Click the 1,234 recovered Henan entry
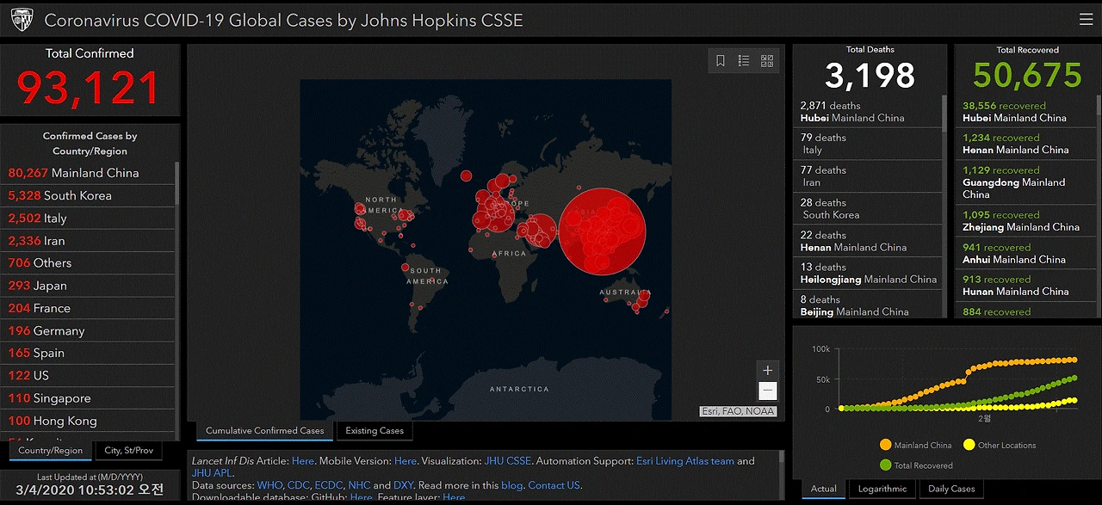This screenshot has height=505, width=1102. 1025,144
